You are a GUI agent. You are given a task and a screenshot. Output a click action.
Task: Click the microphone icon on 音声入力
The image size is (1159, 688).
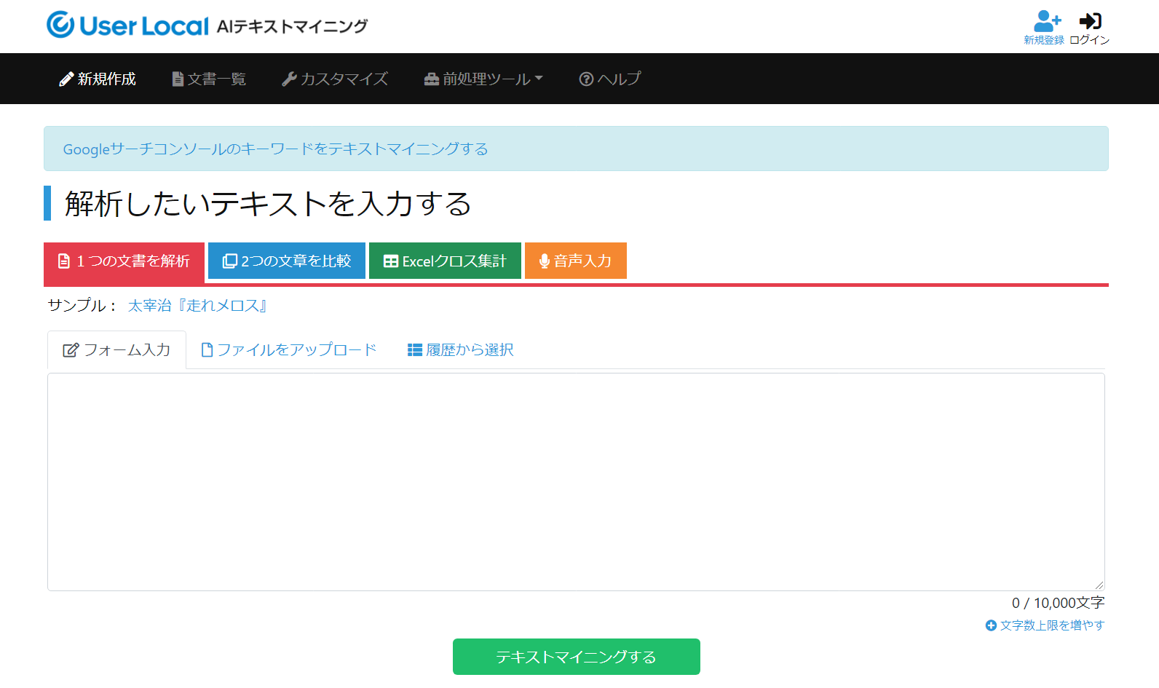[x=544, y=261]
